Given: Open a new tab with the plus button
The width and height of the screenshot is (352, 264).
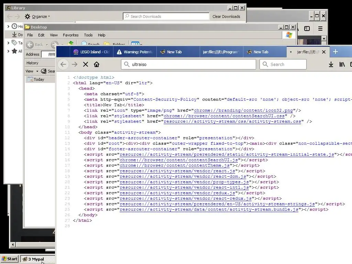Looking at the screenshot, I should point(335,52).
